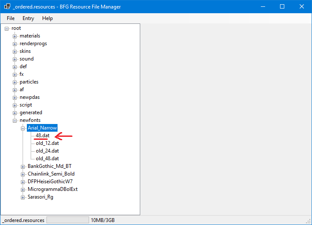Select the BankGothic_Md_BT label
This screenshot has height=225, width=312.
tap(49, 166)
